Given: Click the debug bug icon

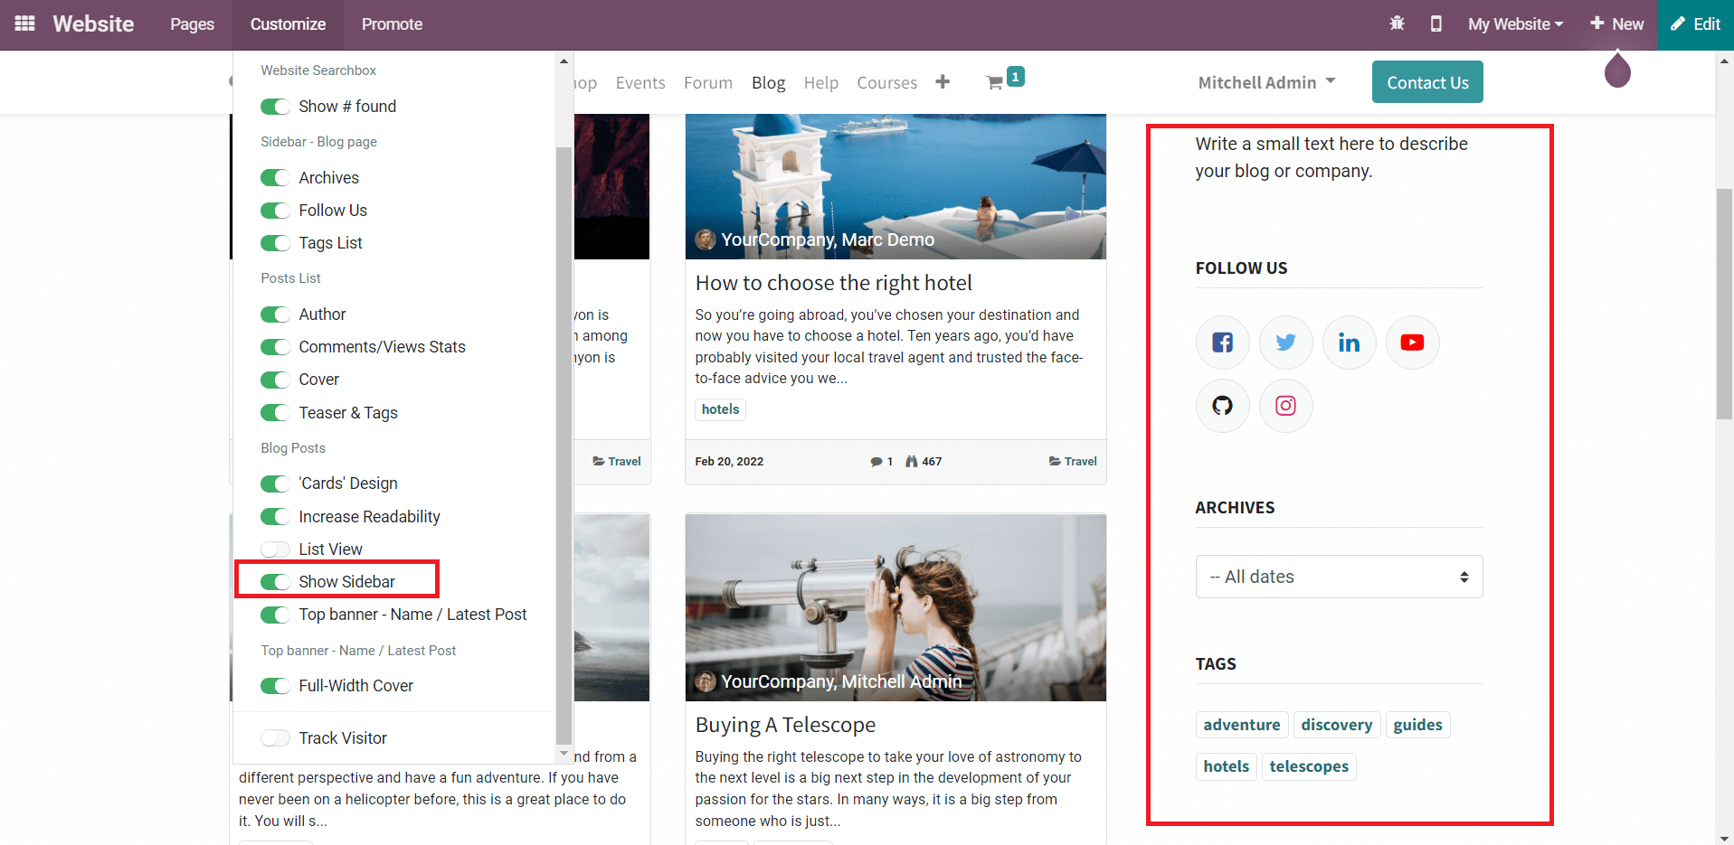Looking at the screenshot, I should tap(1397, 23).
